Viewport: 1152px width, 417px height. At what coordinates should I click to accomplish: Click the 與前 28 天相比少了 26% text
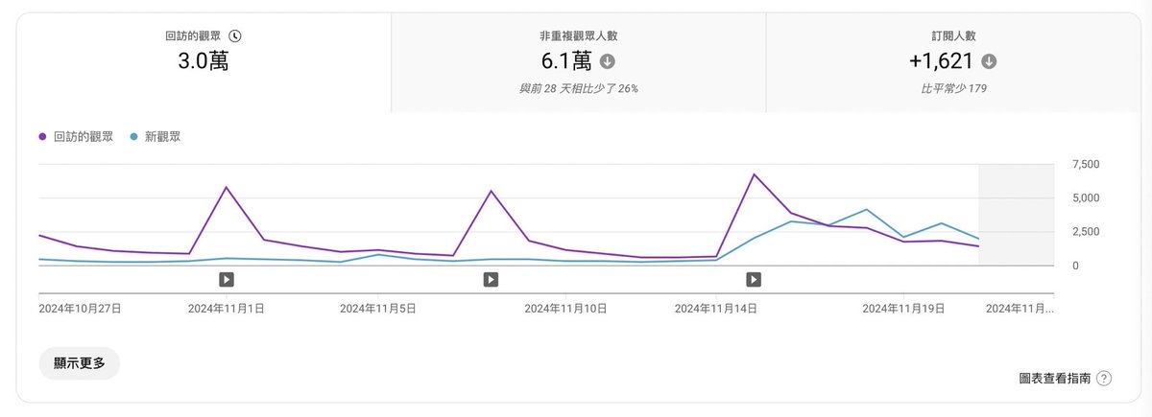coord(578,89)
